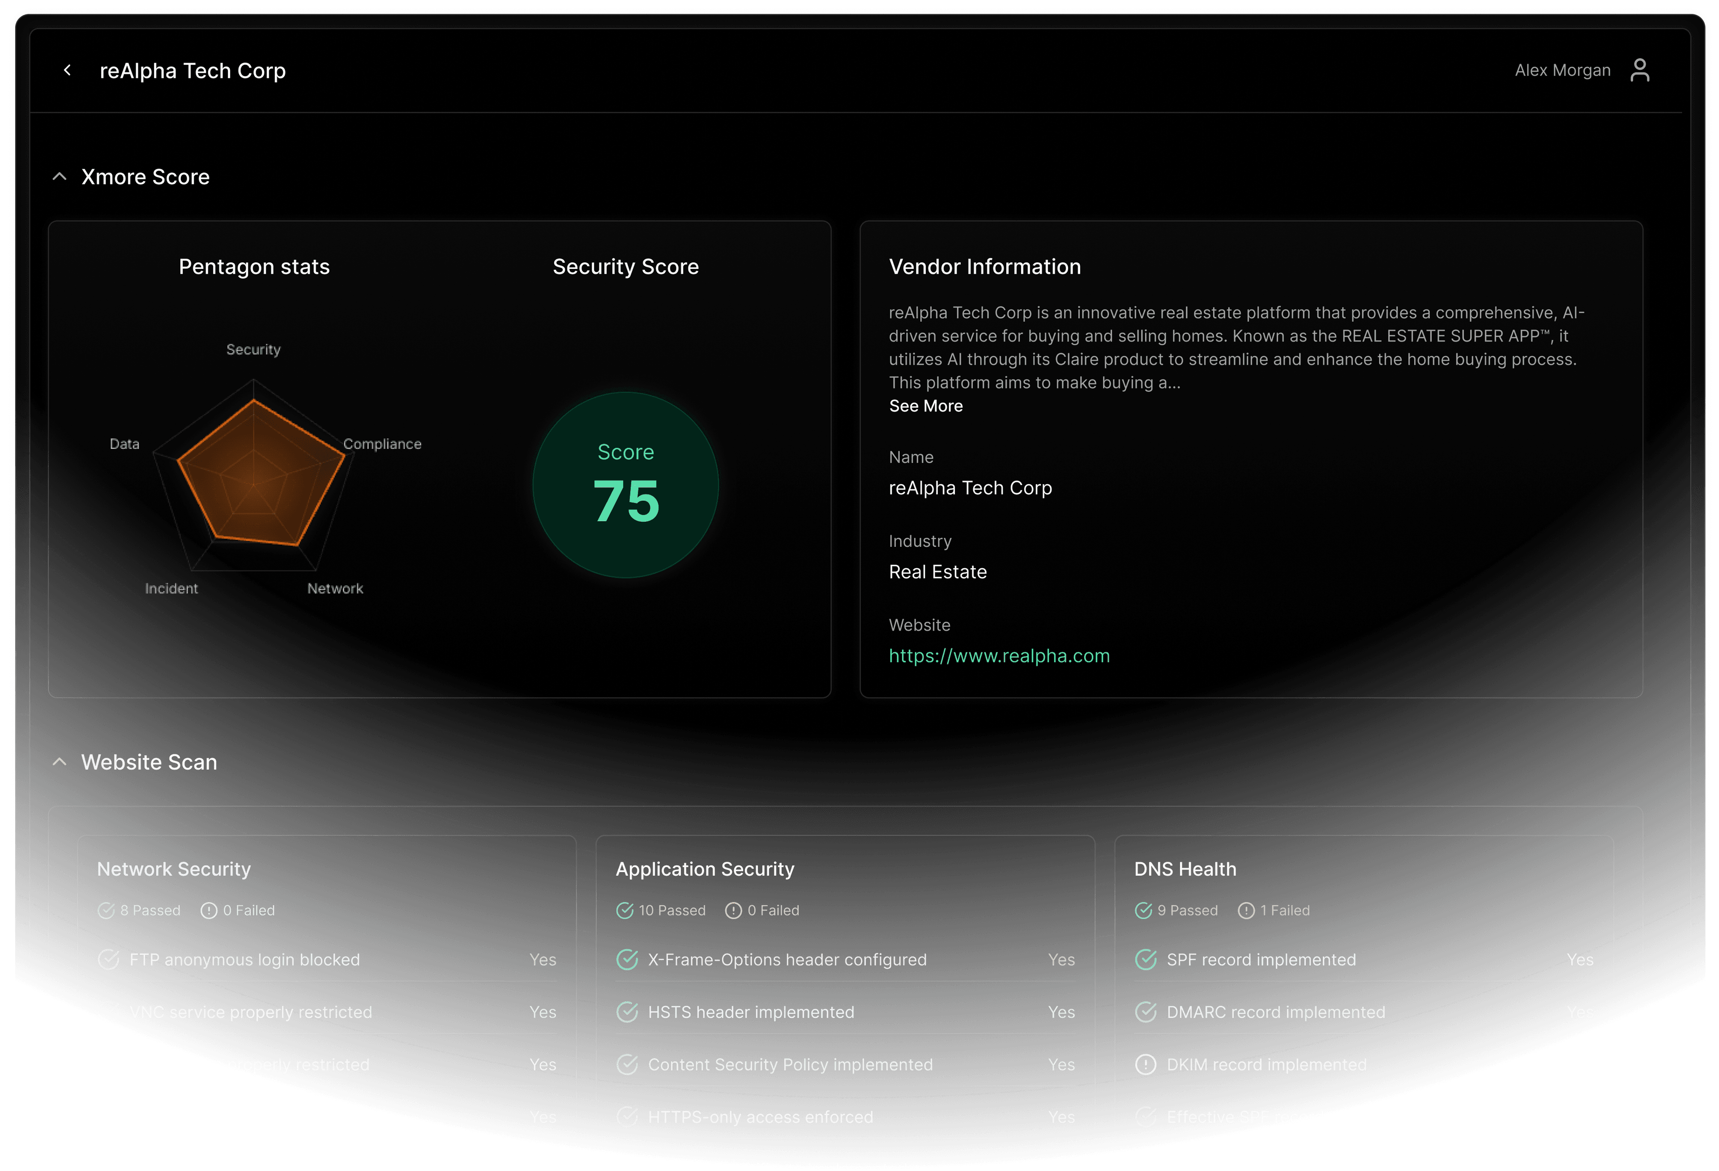Click the Network Security card title
Screen dimensions: 1719x1171
[174, 869]
